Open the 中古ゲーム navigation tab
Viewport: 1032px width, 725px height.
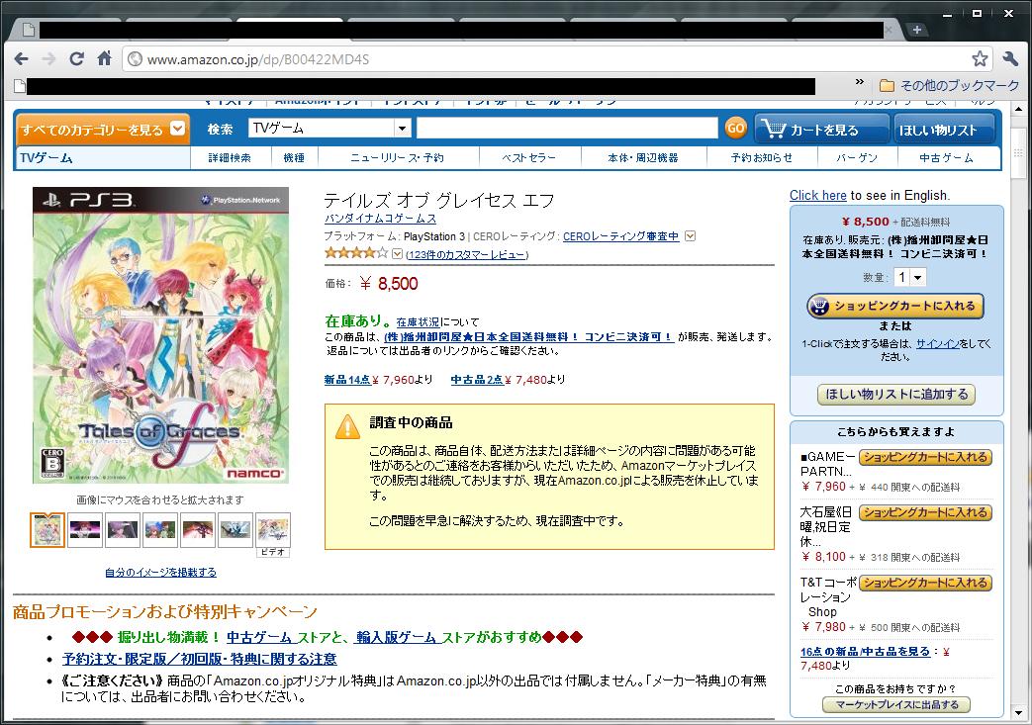(946, 158)
